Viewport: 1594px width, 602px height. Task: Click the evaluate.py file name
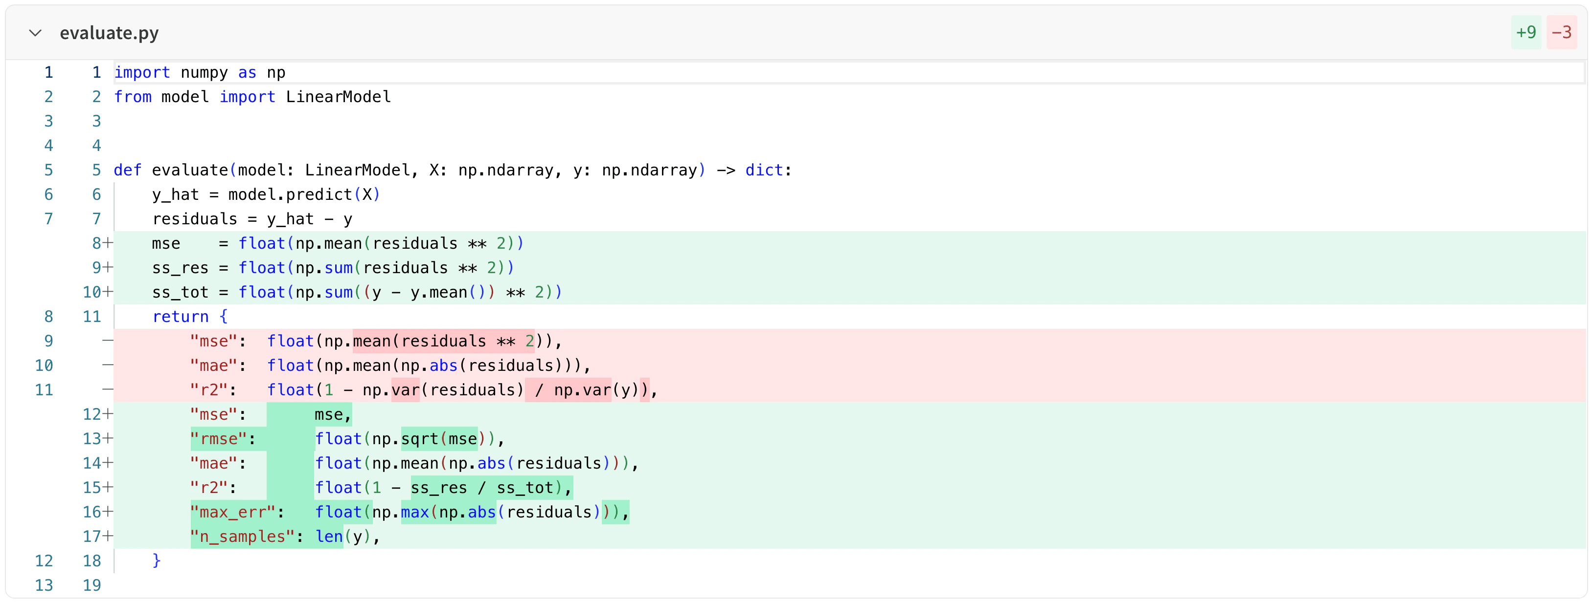[109, 33]
